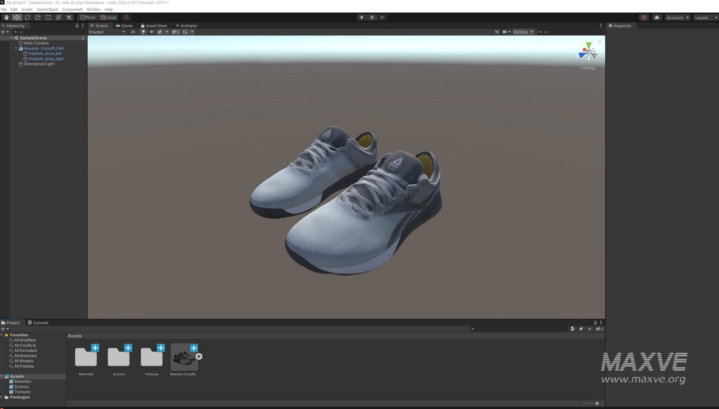The image size is (719, 409).
Task: Select the Reebok-Crossfit model asset thumbnail
Action: click(184, 357)
